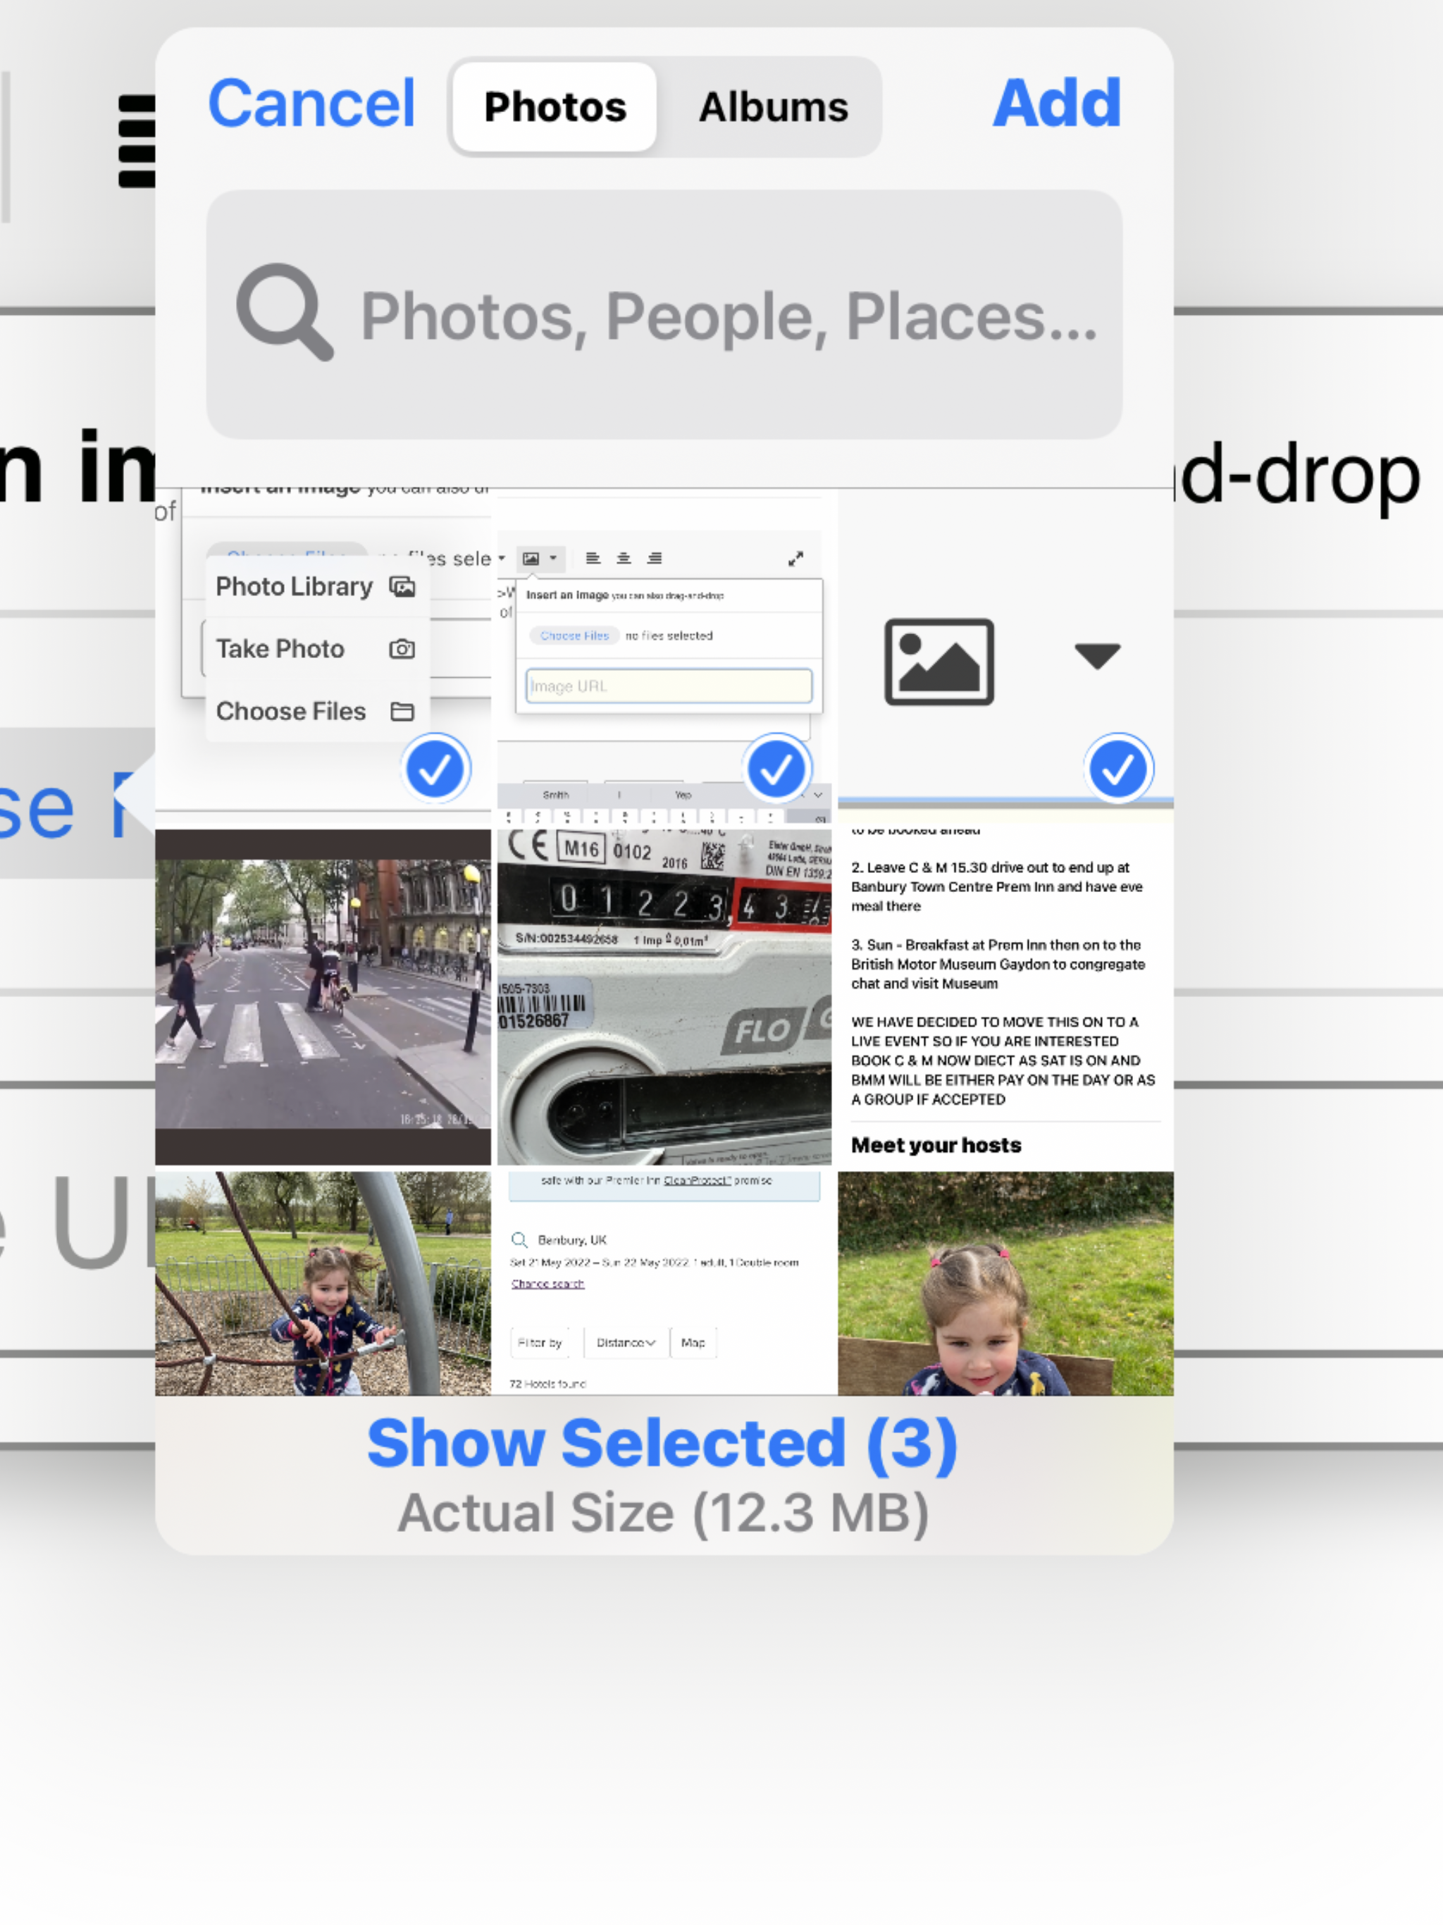Select the gas meter photo thumbnail
Viewport: 1443px width, 1925px height.
point(664,996)
